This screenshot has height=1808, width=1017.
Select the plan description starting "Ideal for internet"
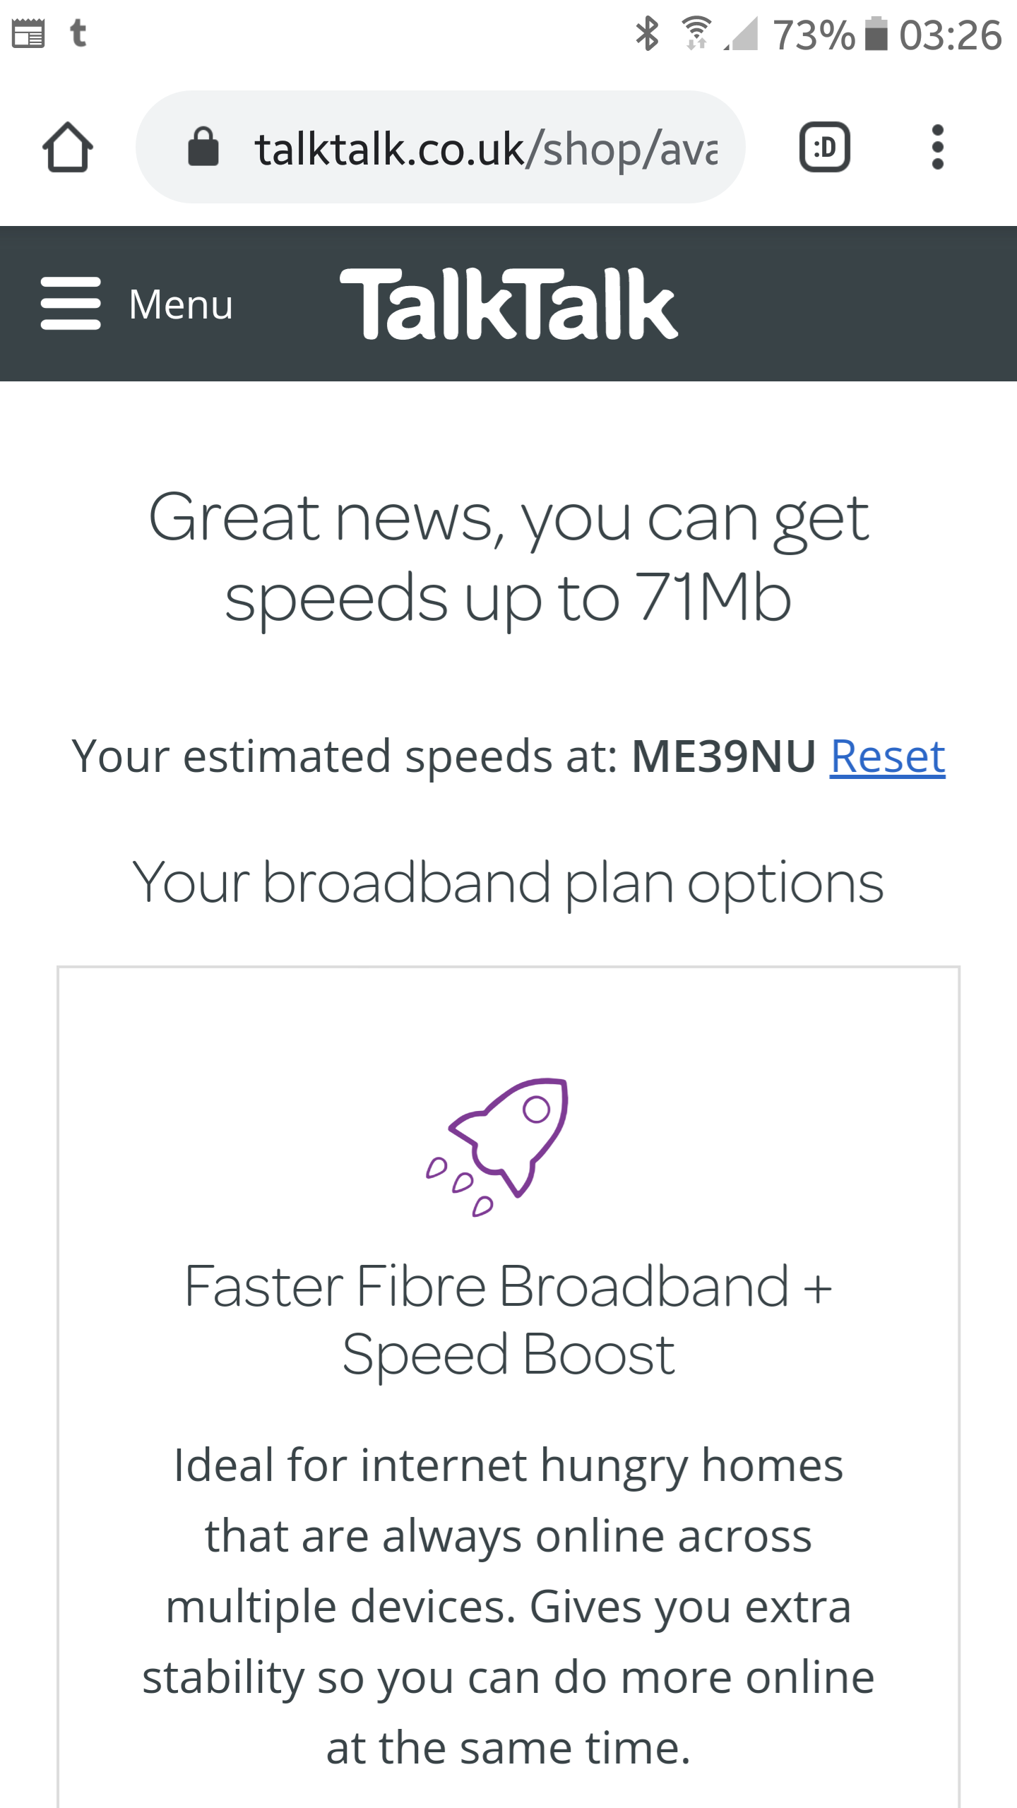point(509,1605)
